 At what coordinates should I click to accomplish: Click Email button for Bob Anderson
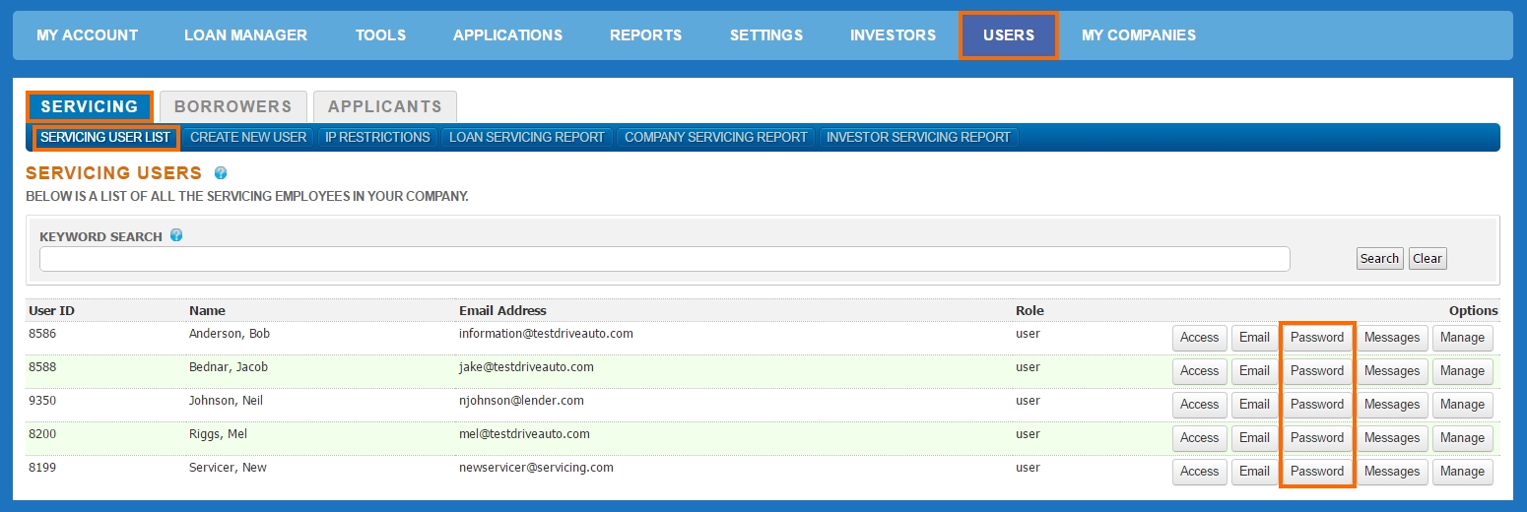[x=1254, y=338]
